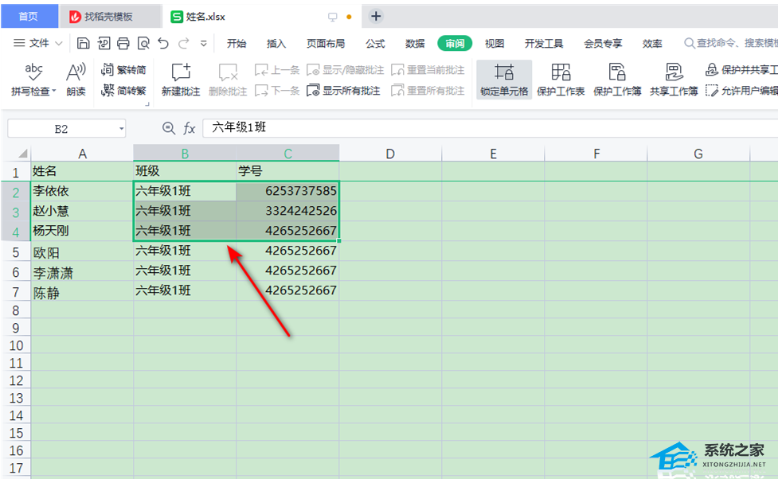Open the Name Box dropdown arrow

(120, 128)
